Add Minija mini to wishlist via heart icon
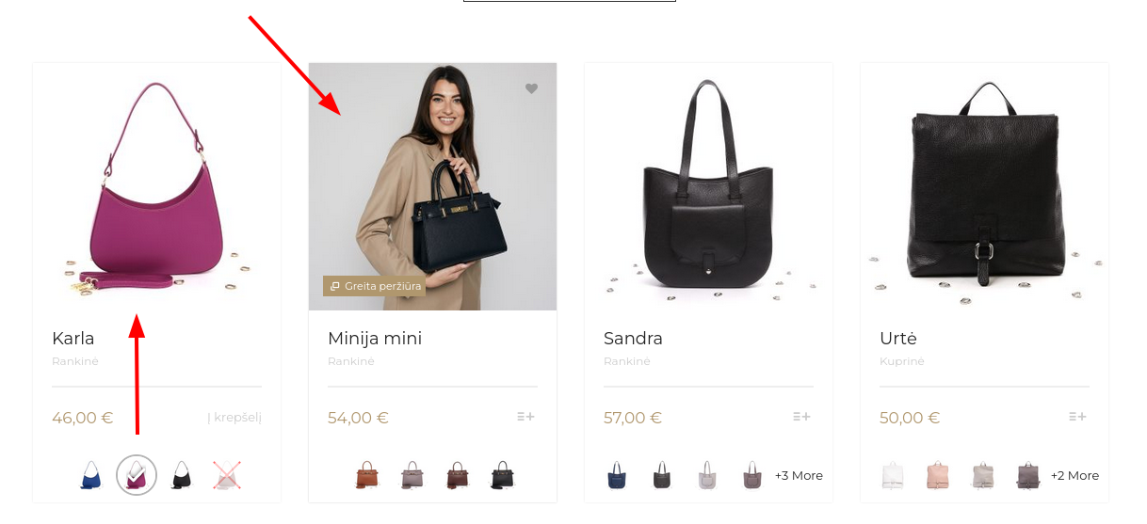This screenshot has height=524, width=1147. point(531,88)
